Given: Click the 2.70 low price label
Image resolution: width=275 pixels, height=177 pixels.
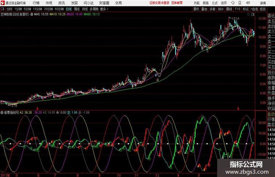Looking at the screenshot, I should point(14,106).
